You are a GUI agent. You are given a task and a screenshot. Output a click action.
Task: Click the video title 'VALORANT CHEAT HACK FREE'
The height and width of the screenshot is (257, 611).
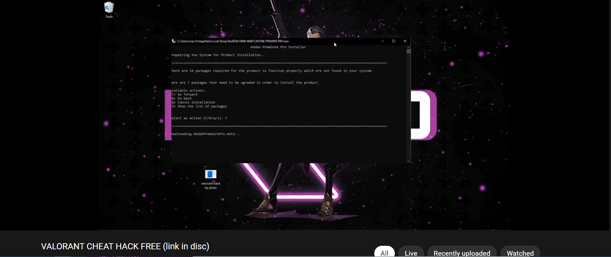point(125,246)
